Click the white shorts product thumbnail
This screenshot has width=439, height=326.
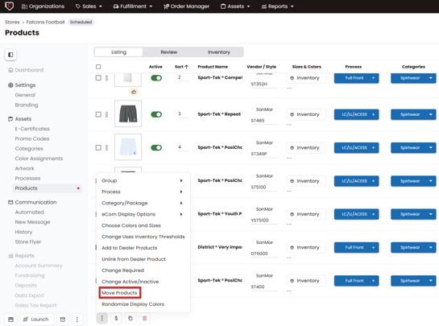pyautogui.click(x=128, y=147)
